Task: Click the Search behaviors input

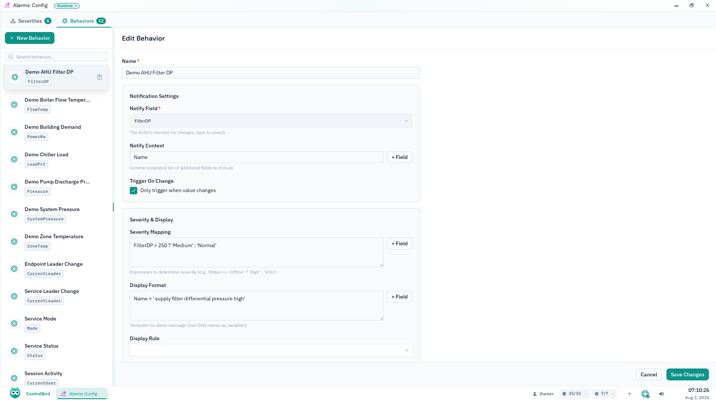Action: 56,57
